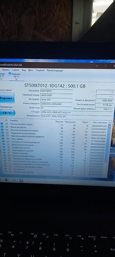Click the scroll-up arrow of the attribute list
115x257 pixels.
coord(110,122)
